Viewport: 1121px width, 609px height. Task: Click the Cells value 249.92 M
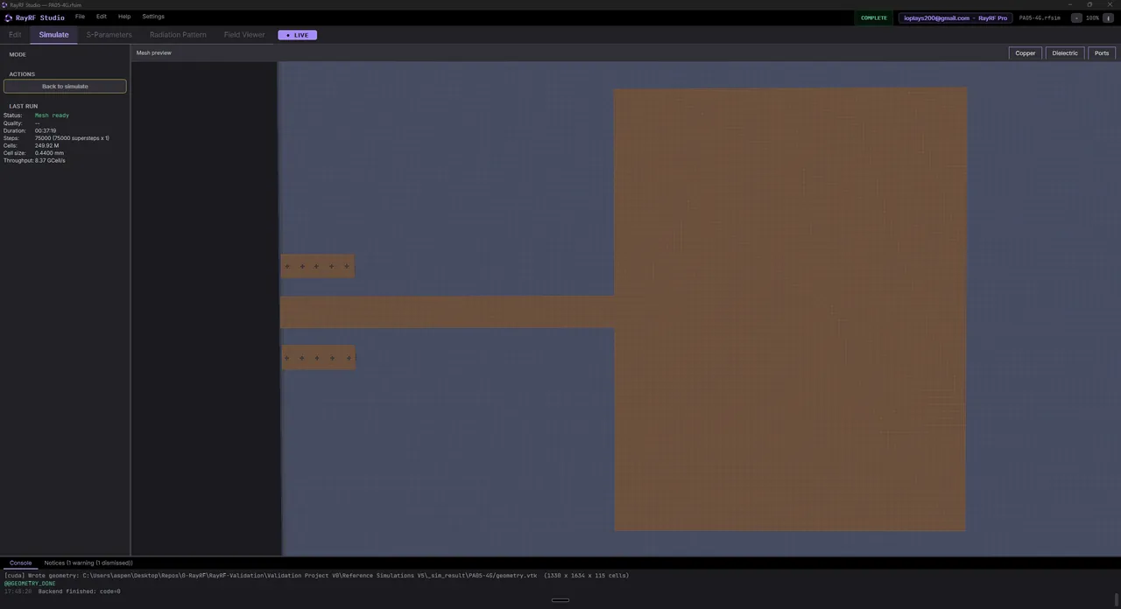click(46, 146)
